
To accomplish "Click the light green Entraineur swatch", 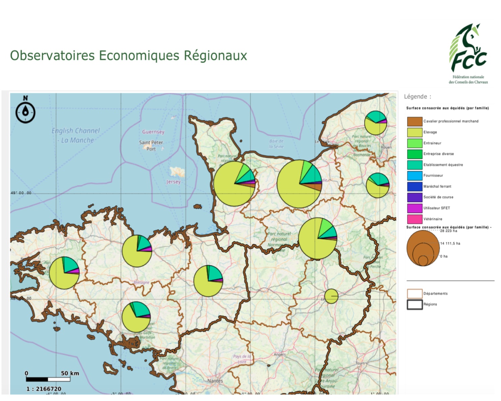I will 414,143.
